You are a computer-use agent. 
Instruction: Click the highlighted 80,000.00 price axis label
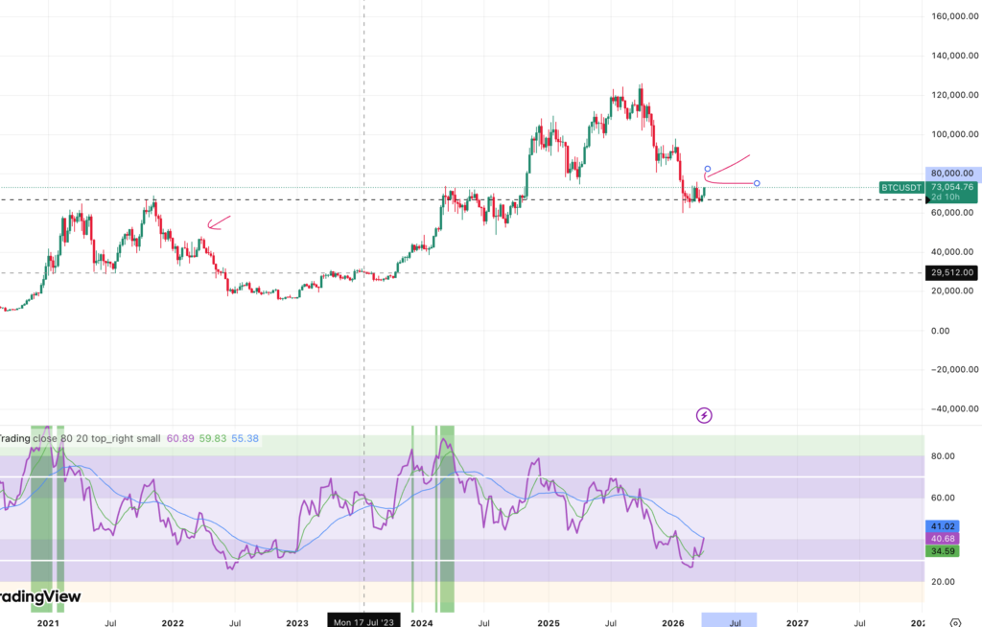(x=952, y=174)
